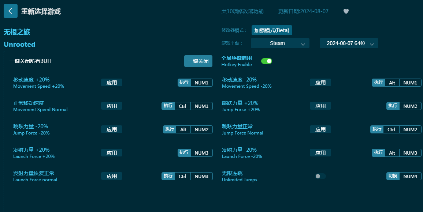This screenshot has width=423, height=212.
Task: Apply Movement Speed +20%
Action: 112,83
